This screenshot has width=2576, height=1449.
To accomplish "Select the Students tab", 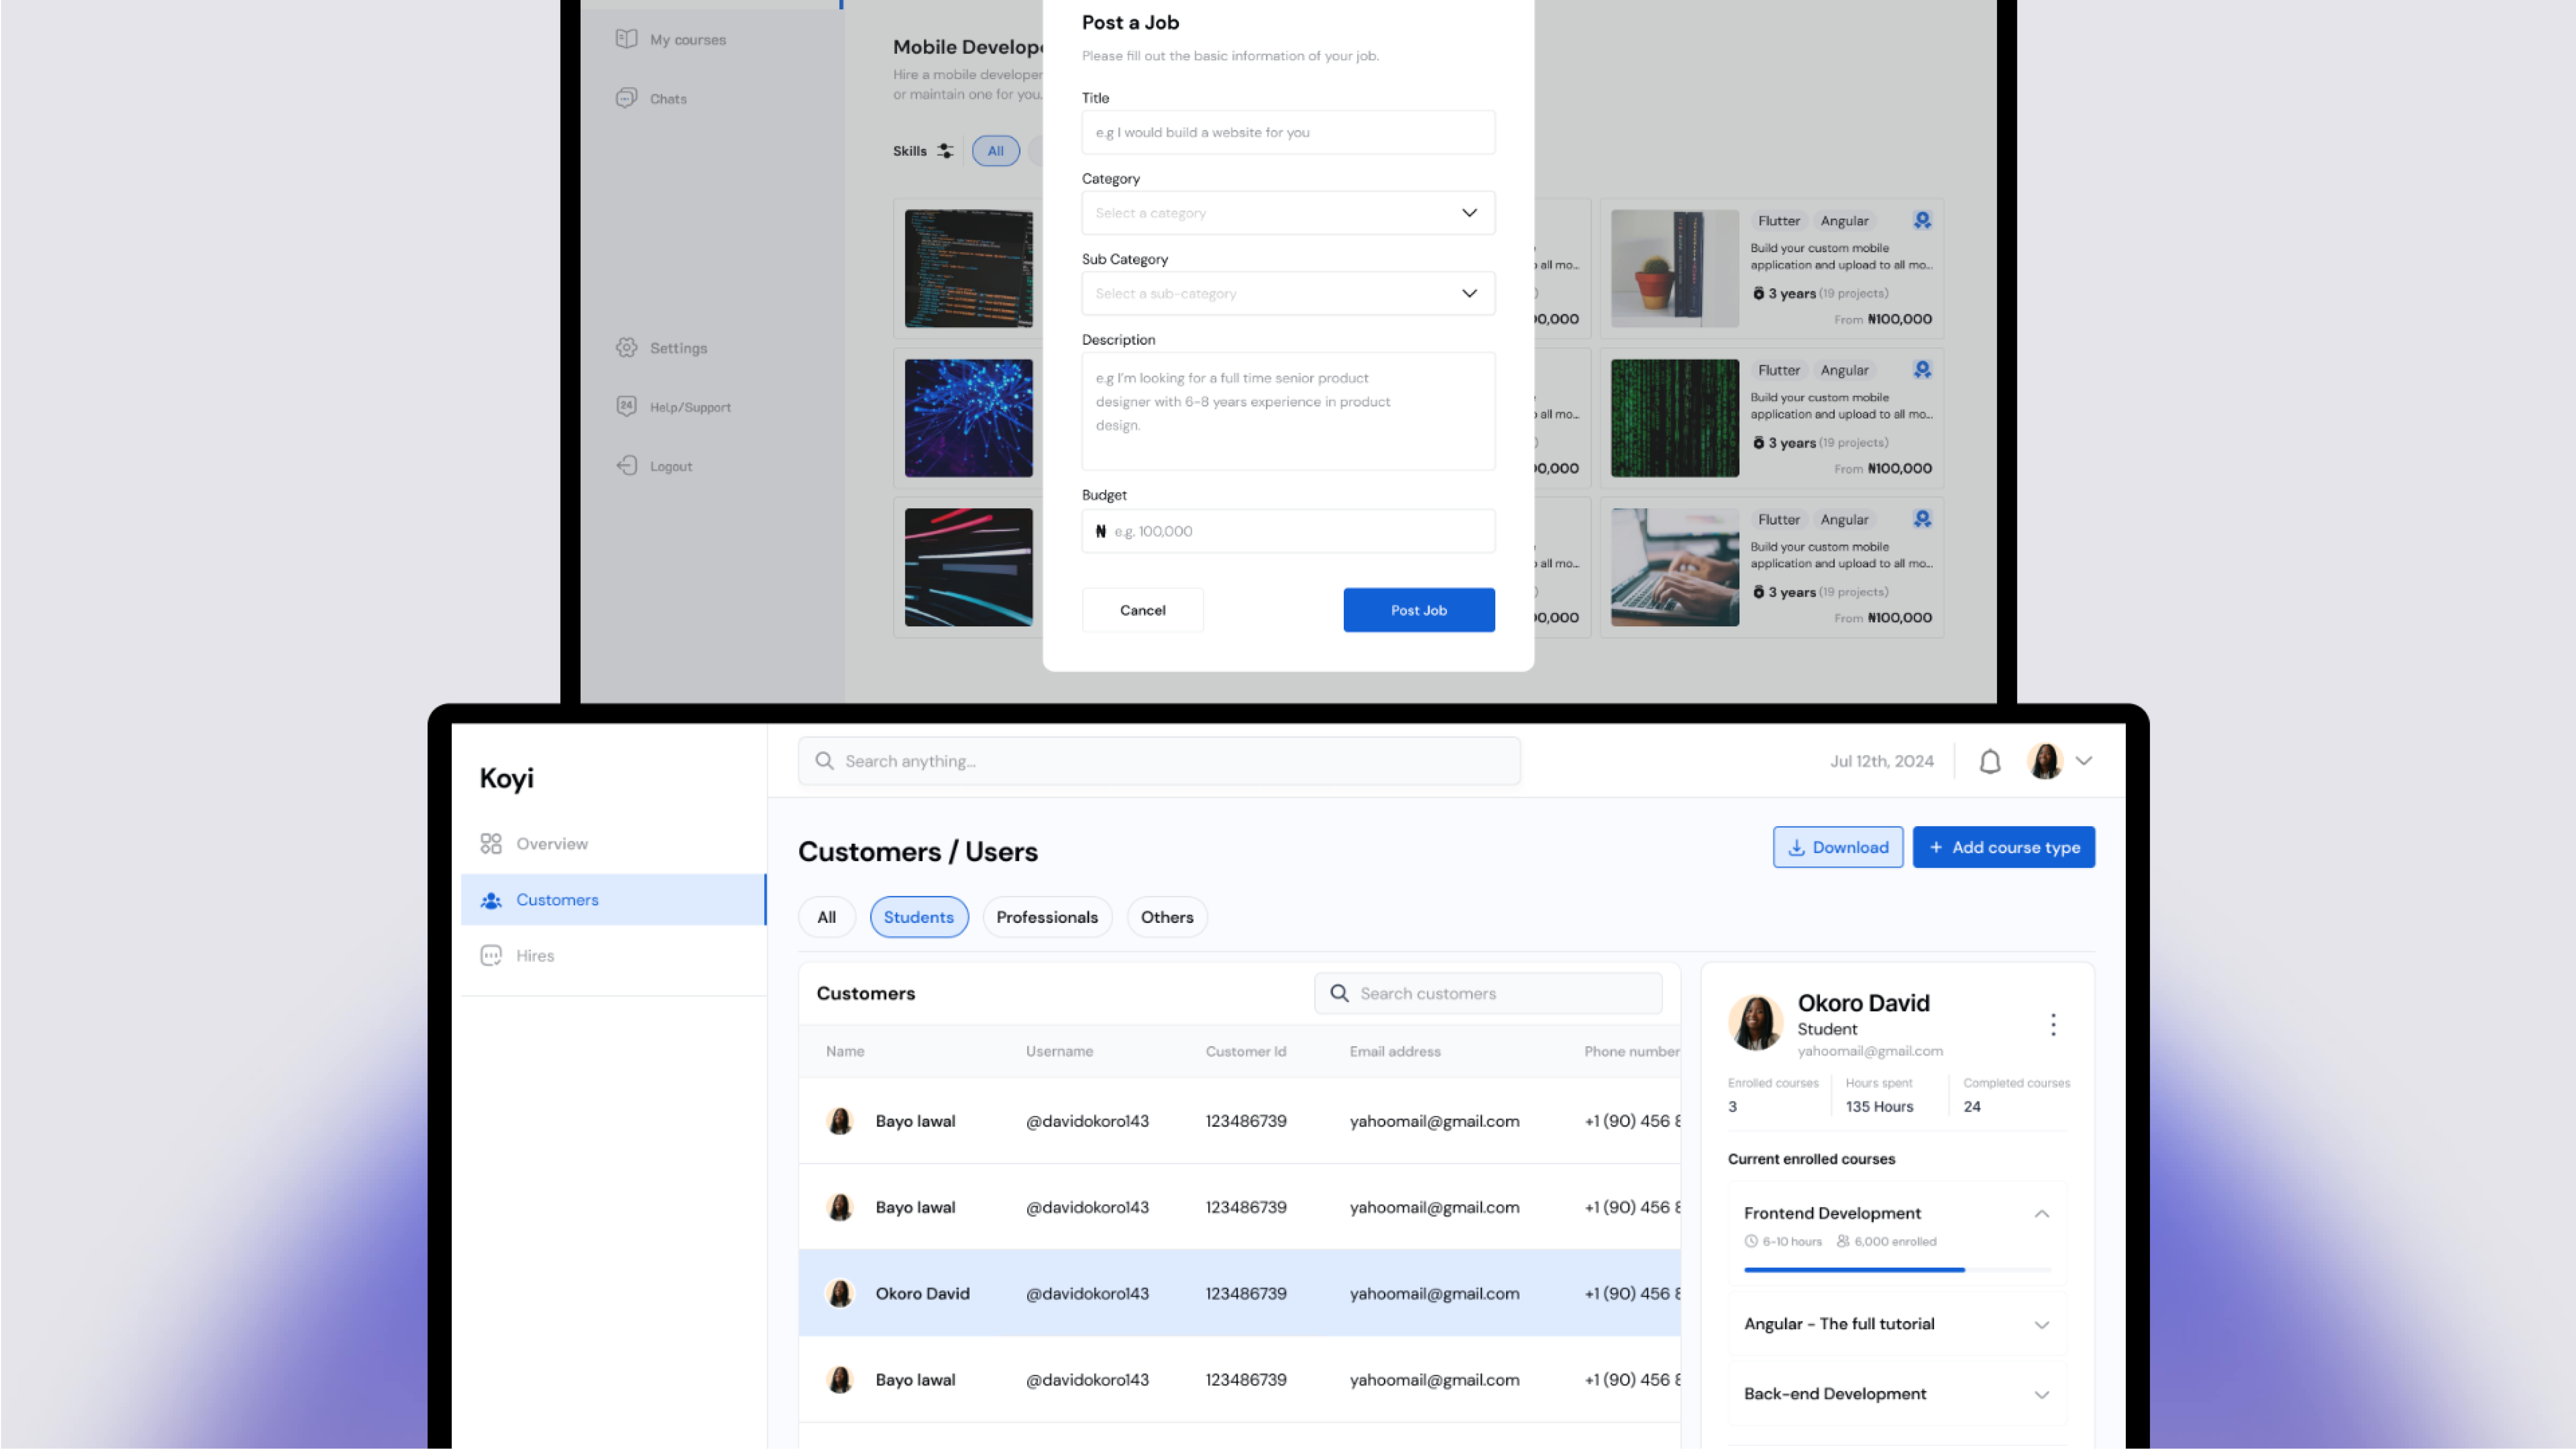I will 919,917.
